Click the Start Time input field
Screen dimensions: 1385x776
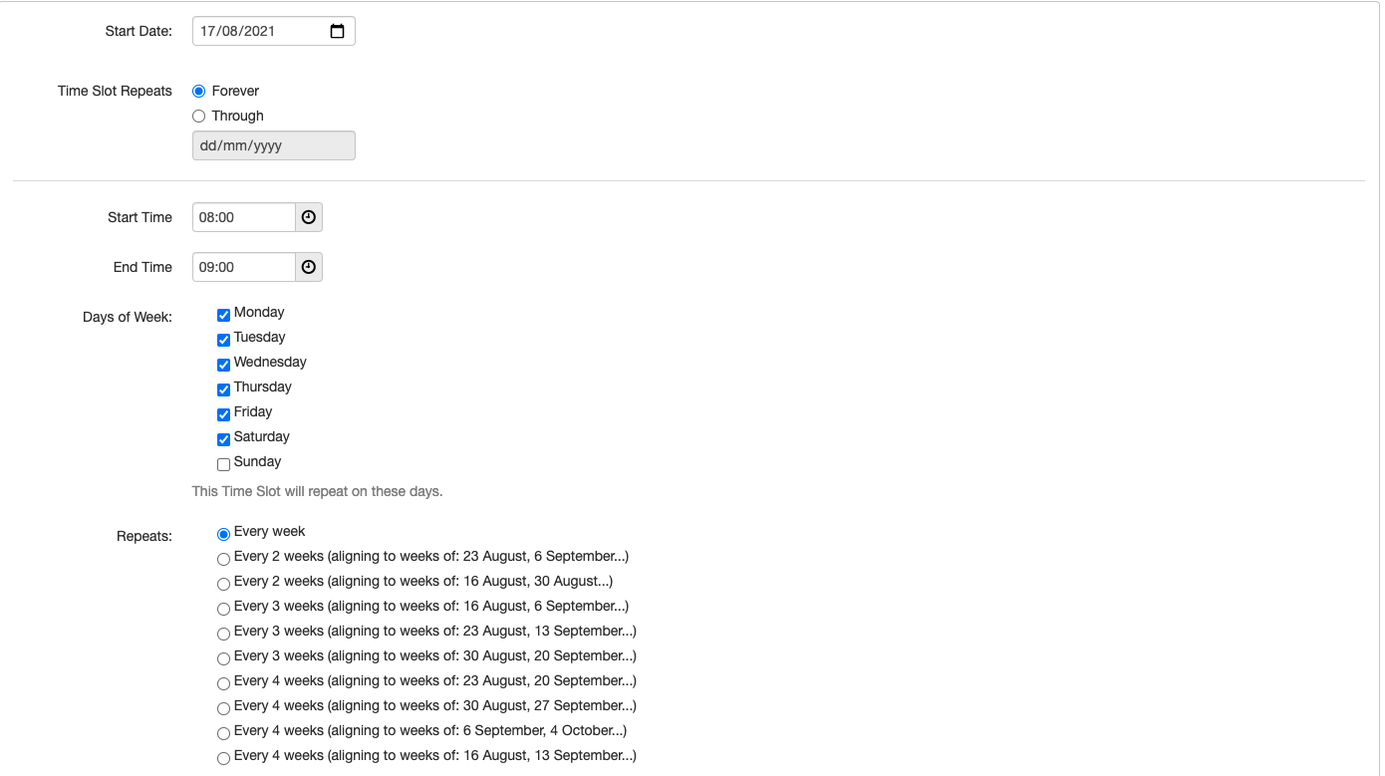[x=244, y=217]
